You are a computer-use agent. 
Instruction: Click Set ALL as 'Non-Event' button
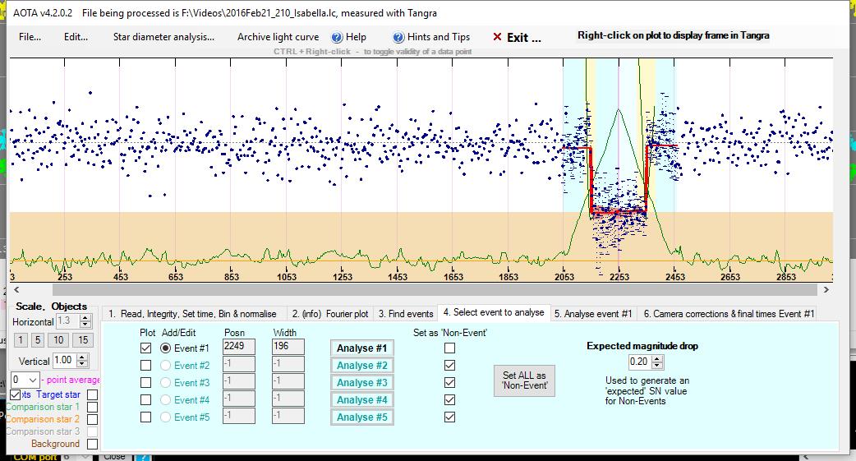point(524,380)
